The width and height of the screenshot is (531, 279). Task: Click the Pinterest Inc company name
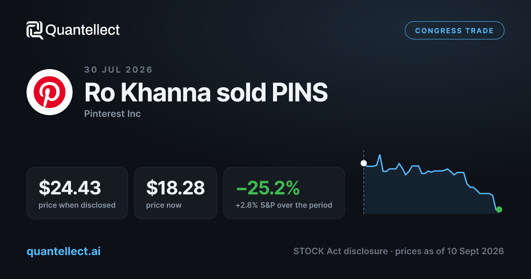pos(112,114)
